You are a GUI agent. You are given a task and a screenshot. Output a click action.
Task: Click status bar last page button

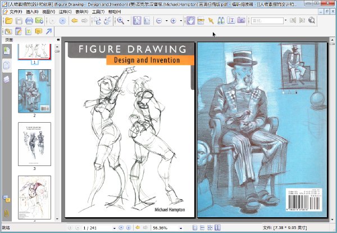point(128,227)
